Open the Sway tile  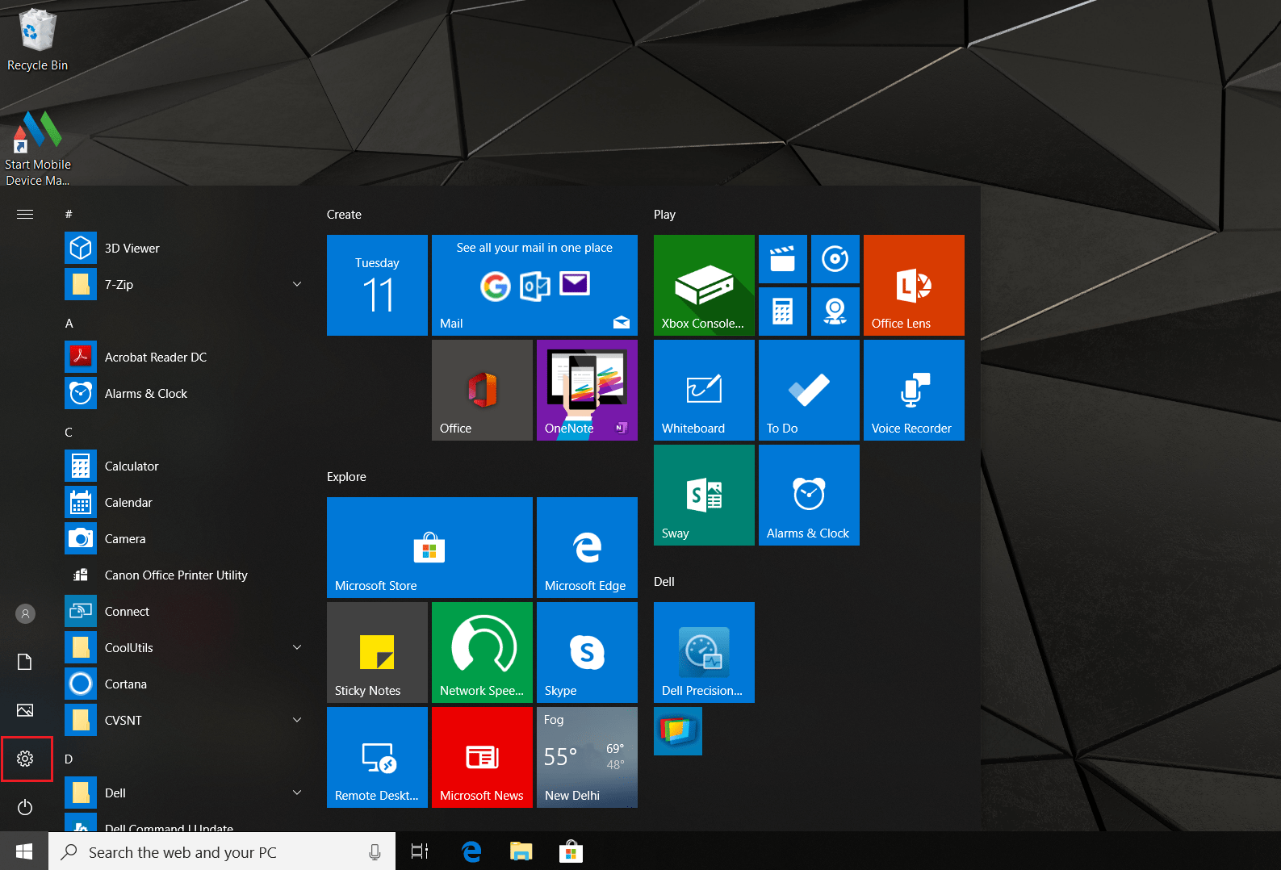704,495
